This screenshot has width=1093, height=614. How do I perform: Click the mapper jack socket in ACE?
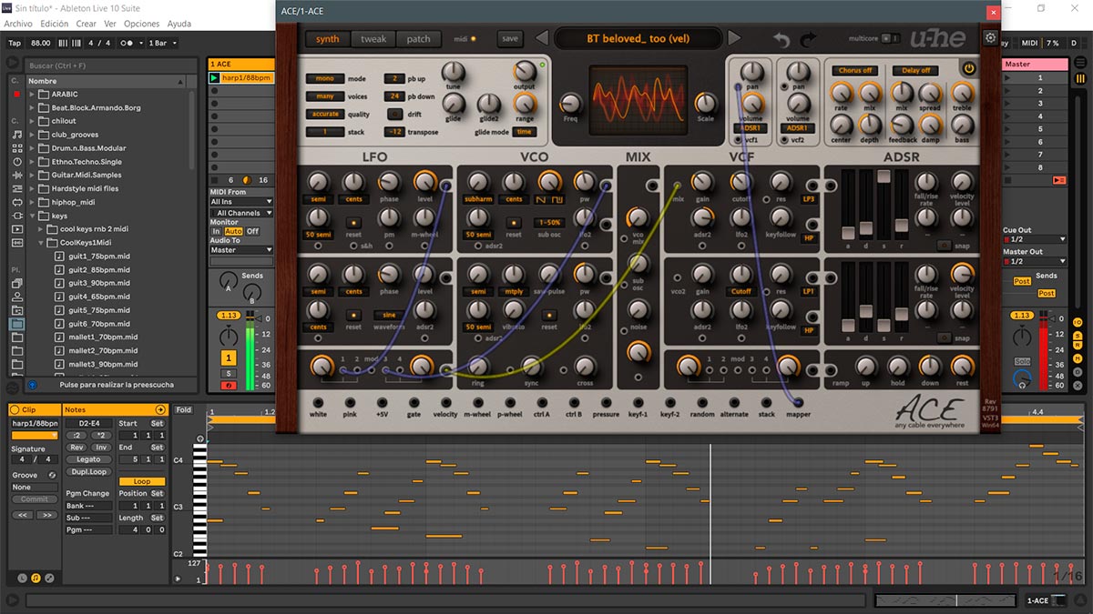click(798, 402)
